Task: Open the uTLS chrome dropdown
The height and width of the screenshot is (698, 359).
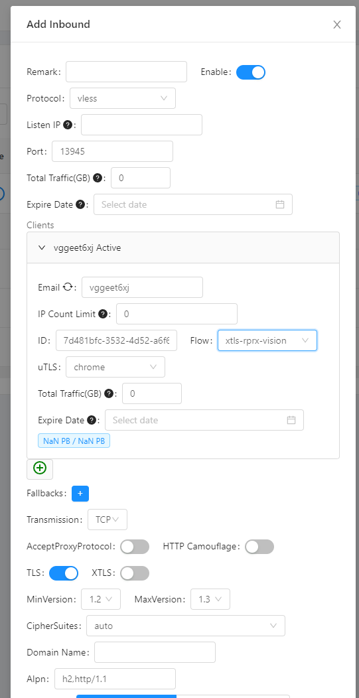Action: pyautogui.click(x=115, y=368)
